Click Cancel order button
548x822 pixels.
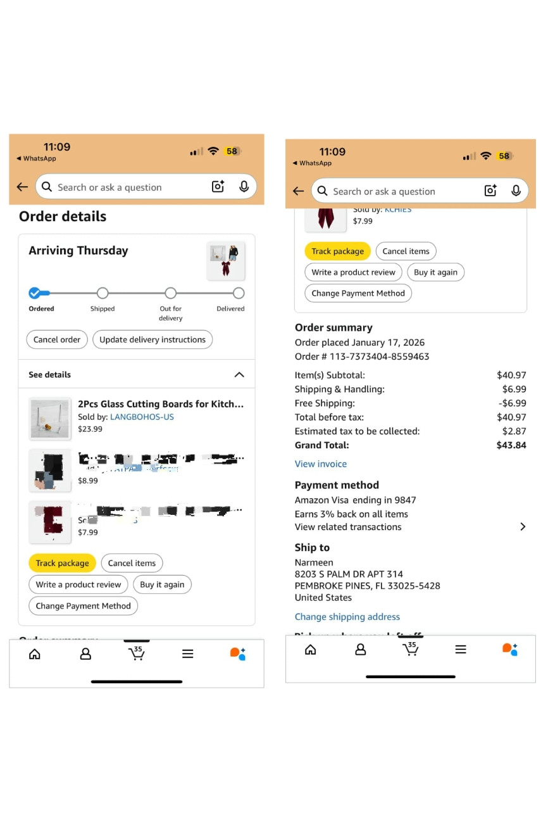pos(57,339)
